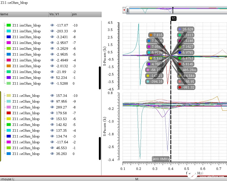Click the 142.62 value cell
The image size is (227, 181).
[61, 125]
